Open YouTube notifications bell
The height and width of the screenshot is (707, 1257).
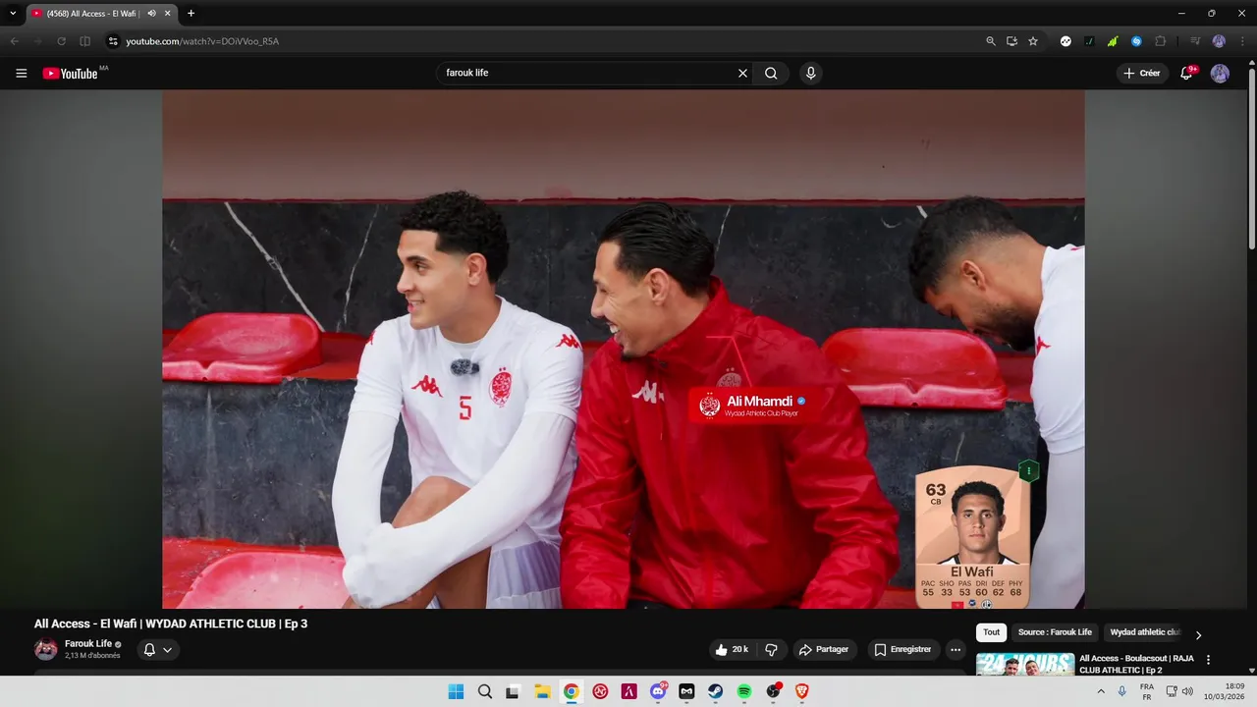coord(1187,74)
